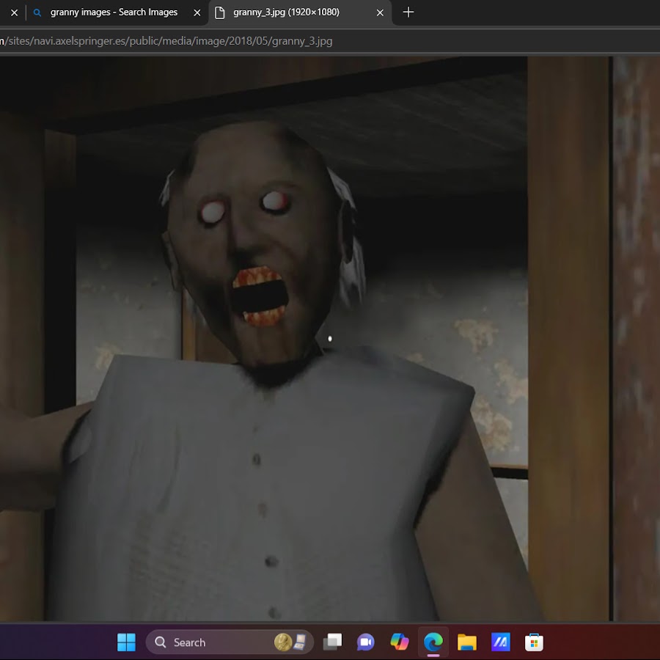The height and width of the screenshot is (660, 660).
Task: Open File Explorer from the taskbar
Action: pos(467,642)
